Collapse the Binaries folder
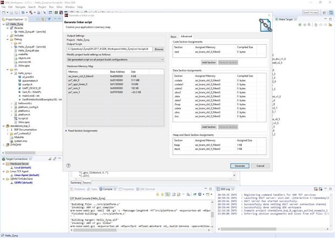This screenshot has height=238, width=335. [x=8, y=28]
